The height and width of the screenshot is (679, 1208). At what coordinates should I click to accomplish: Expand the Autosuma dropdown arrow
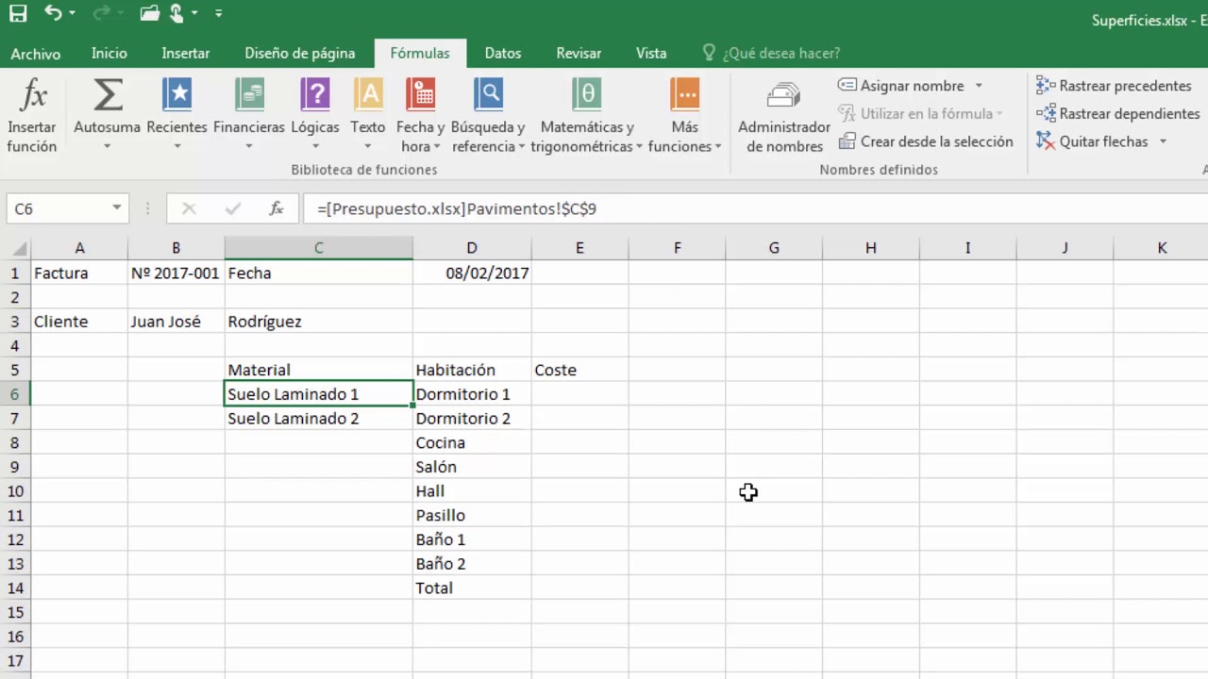107,146
